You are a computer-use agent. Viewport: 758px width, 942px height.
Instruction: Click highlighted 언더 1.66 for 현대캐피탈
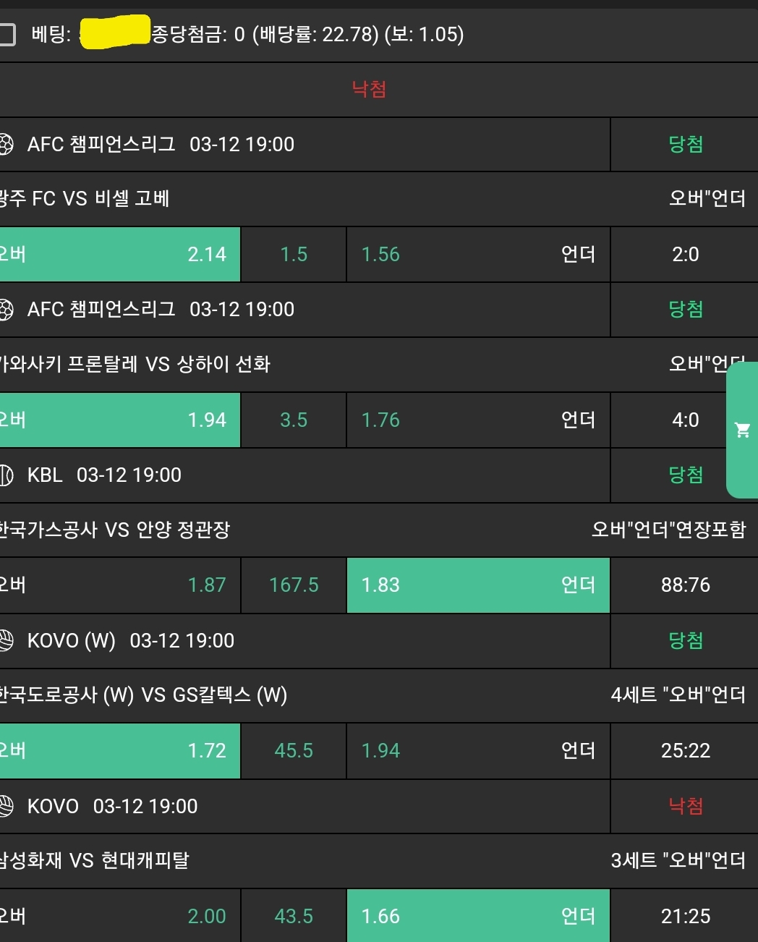[478, 916]
